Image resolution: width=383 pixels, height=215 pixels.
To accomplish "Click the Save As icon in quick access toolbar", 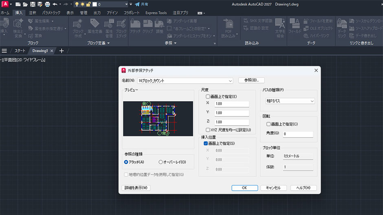I will (x=40, y=4).
